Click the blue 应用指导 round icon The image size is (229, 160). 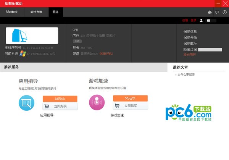pos(26,102)
